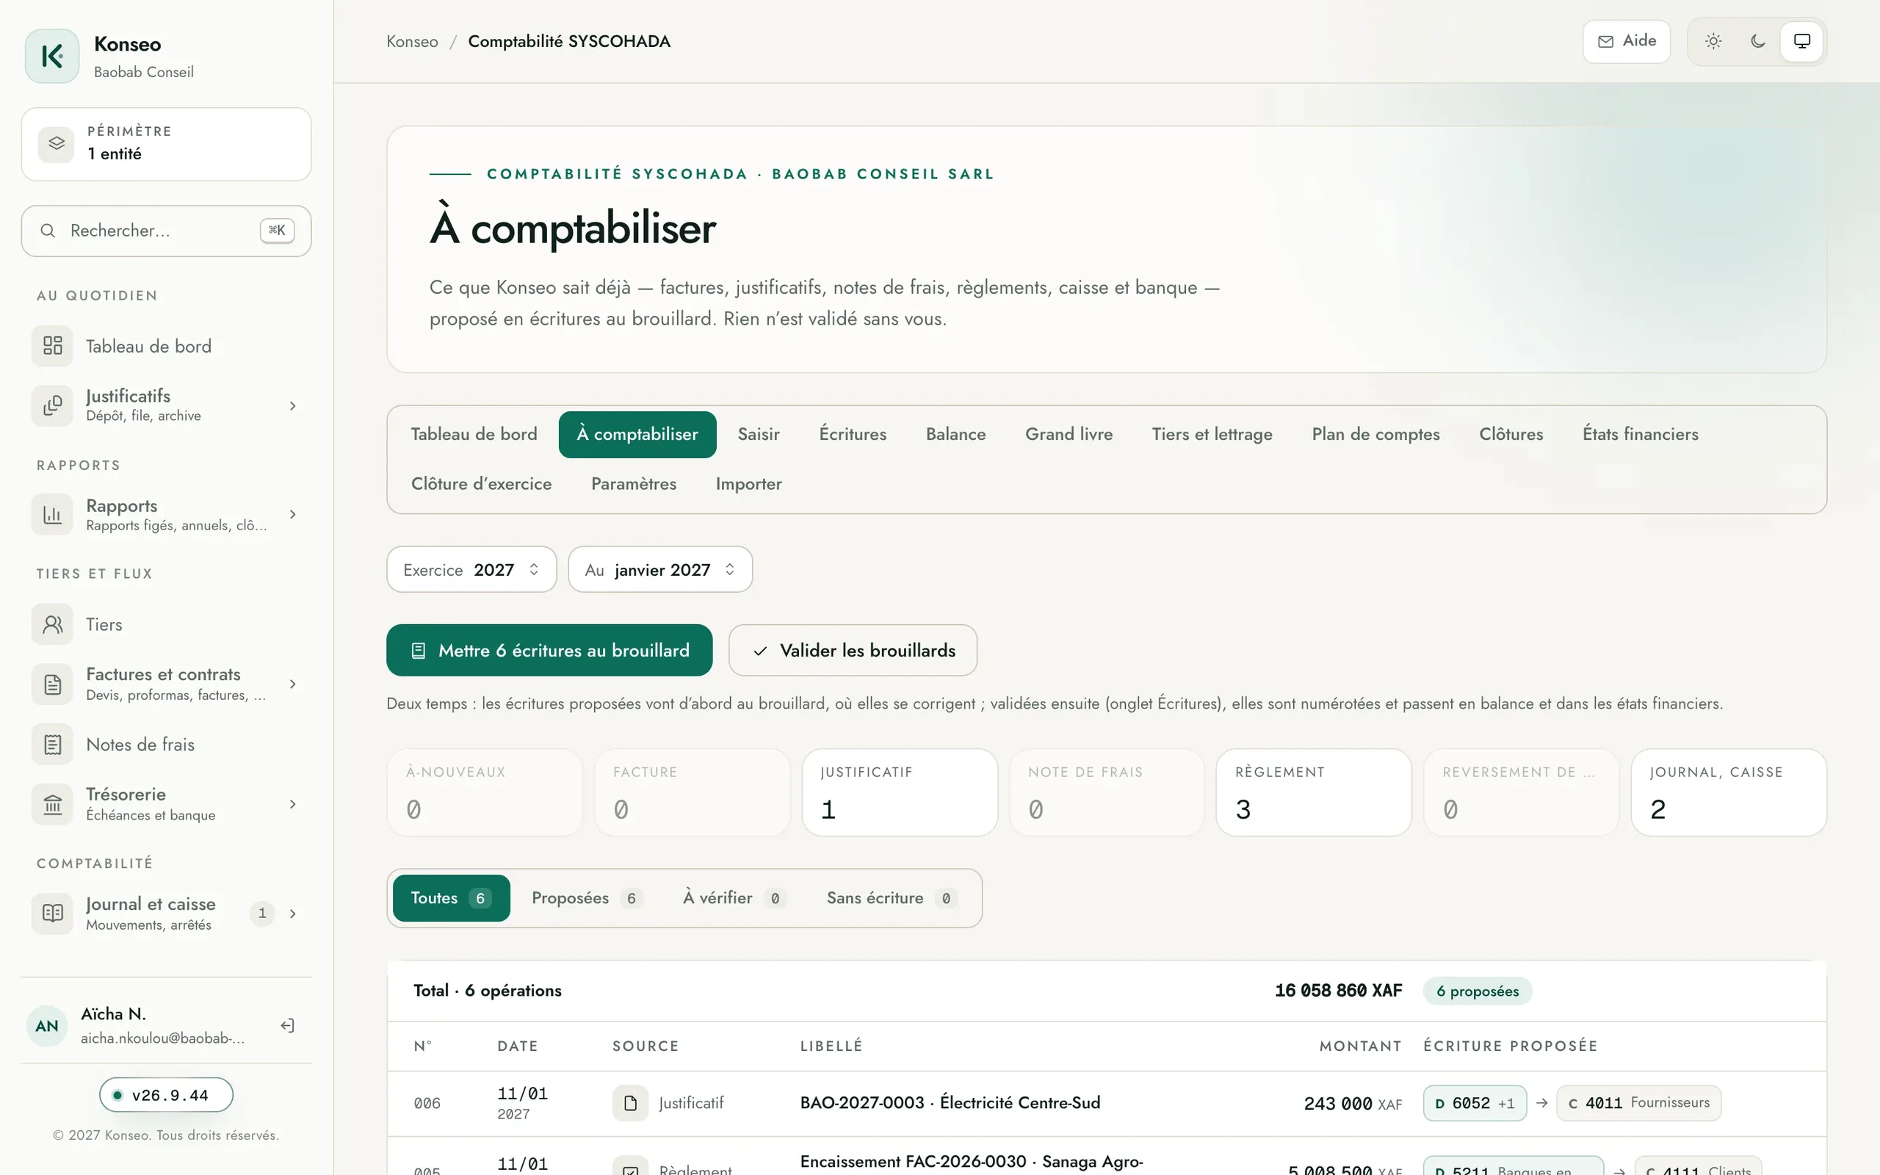Select the Justificatif 1 summary card
This screenshot has height=1175, width=1880.
click(900, 792)
